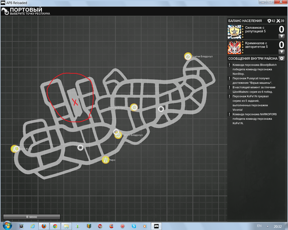Click the respawn arrow icon beside ПОРТОВЫЙ

click(5, 11)
